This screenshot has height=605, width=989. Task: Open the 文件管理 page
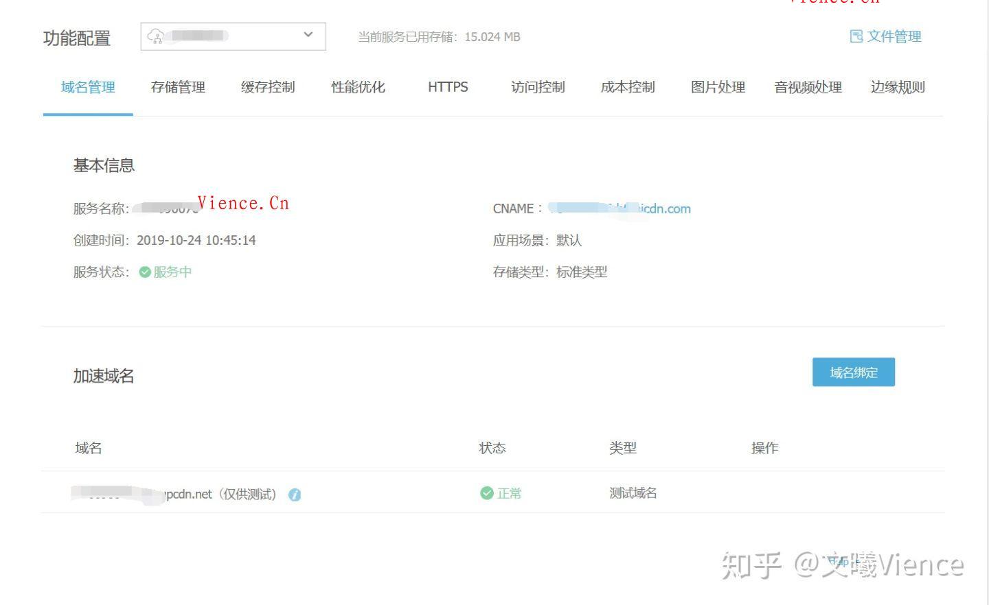(x=894, y=36)
